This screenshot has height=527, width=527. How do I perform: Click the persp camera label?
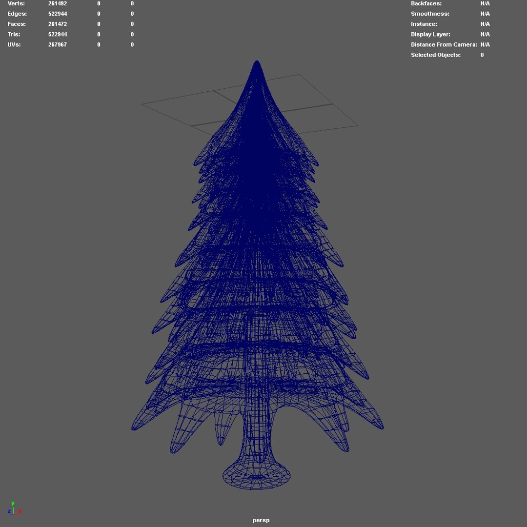click(261, 520)
